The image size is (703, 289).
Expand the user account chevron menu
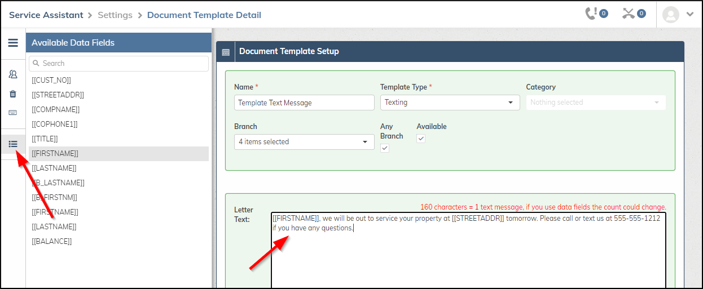(x=690, y=15)
